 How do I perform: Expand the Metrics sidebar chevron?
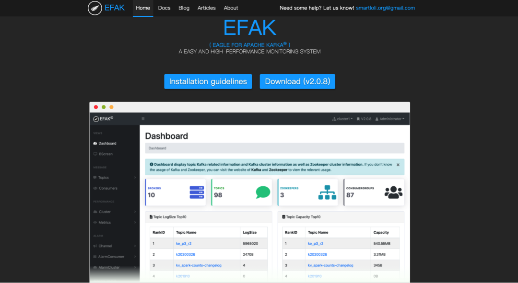135,223
